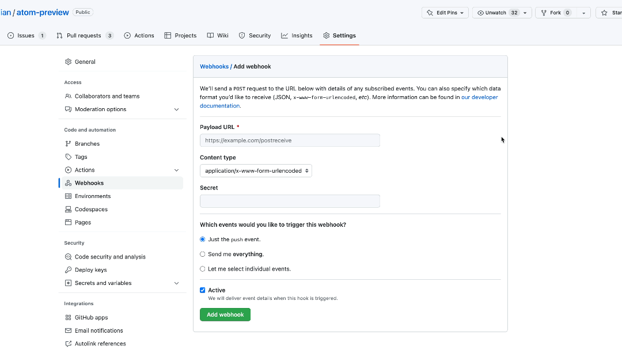
Task: Open the Settings tab
Action: click(340, 36)
